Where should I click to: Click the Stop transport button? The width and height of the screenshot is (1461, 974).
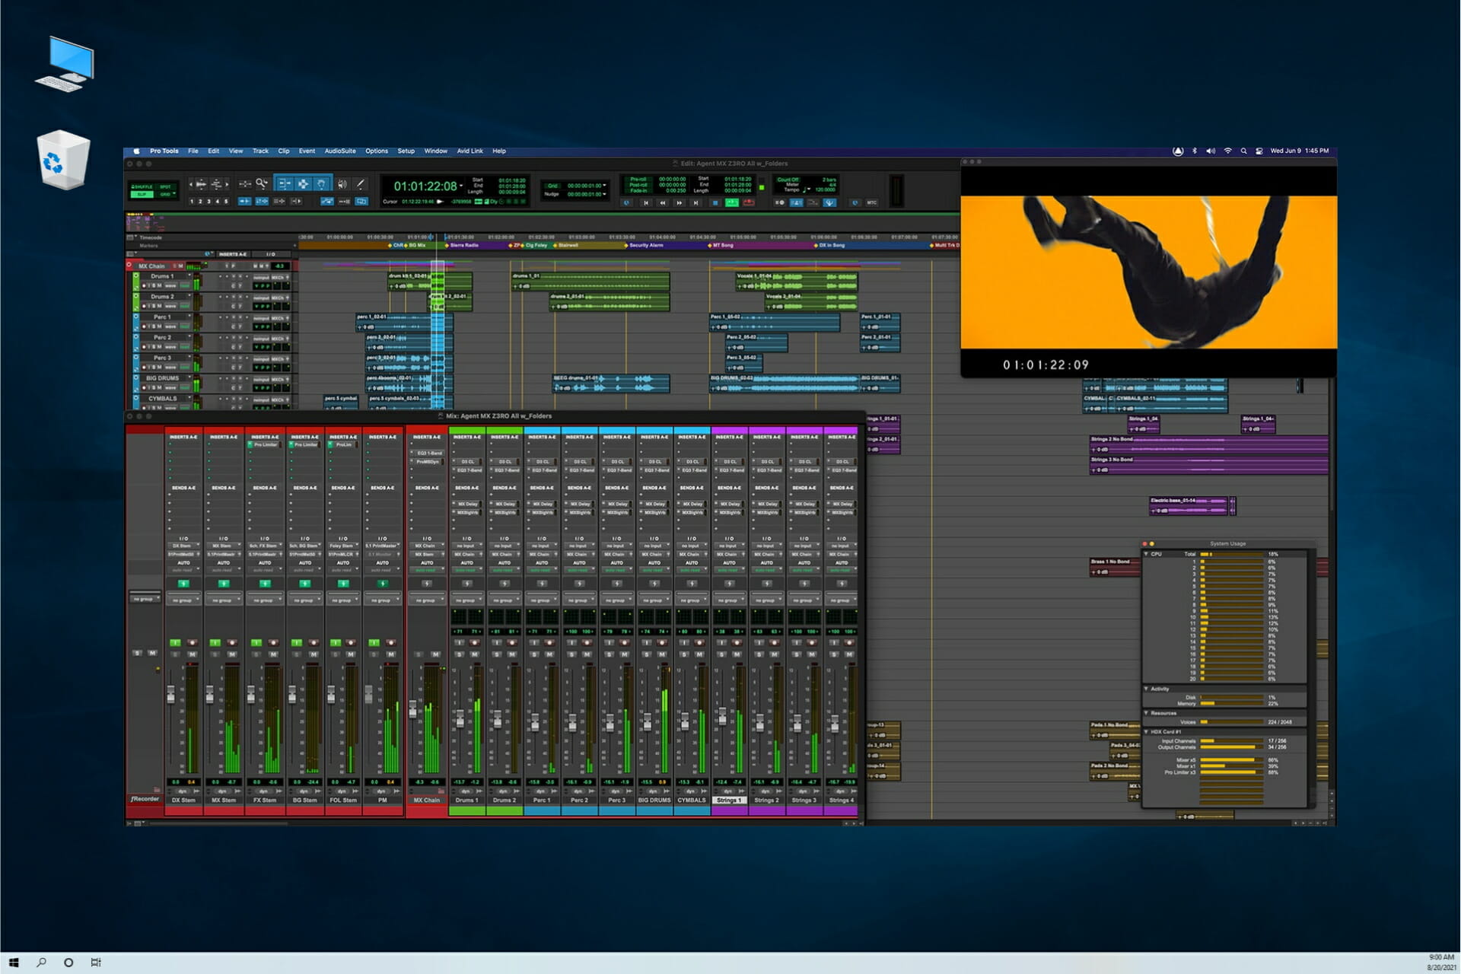pyautogui.click(x=715, y=202)
